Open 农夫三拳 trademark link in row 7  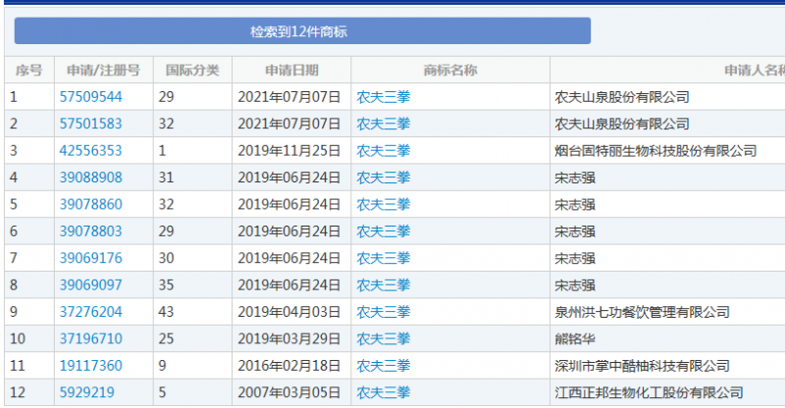384,258
